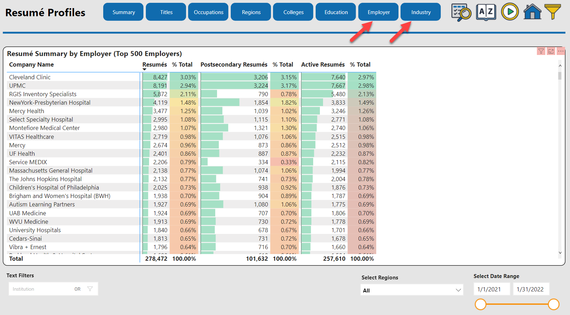Open more options ellipsis on table
The image size is (570, 315).
coord(561,51)
